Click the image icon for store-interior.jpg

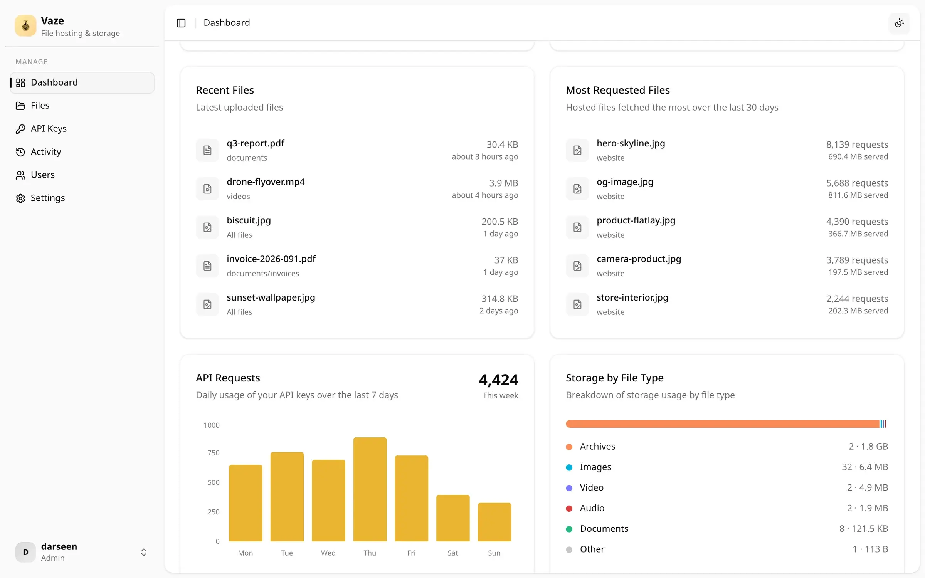[x=577, y=304]
